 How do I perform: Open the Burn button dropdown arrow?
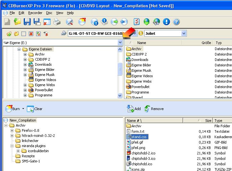(23, 109)
